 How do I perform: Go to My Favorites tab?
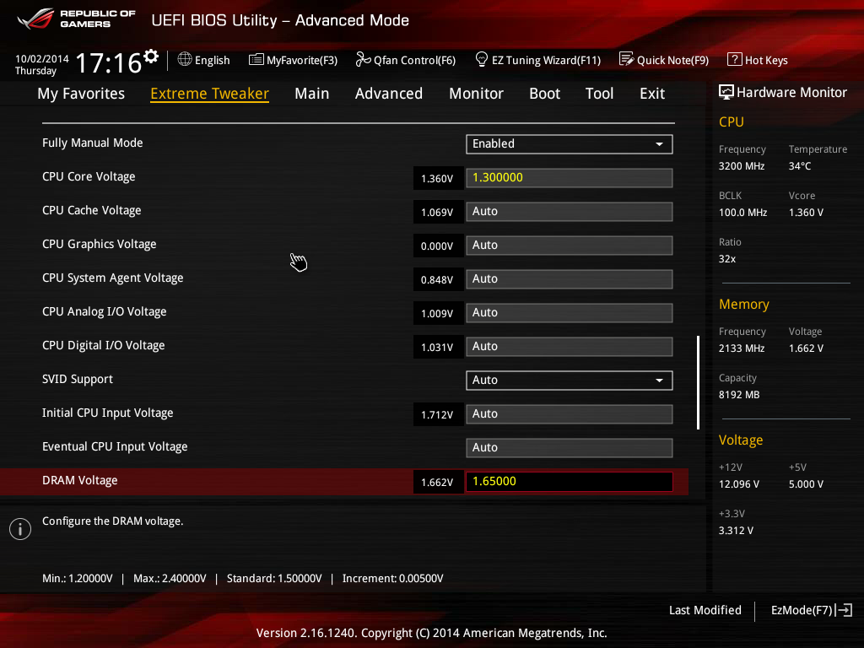(x=81, y=94)
